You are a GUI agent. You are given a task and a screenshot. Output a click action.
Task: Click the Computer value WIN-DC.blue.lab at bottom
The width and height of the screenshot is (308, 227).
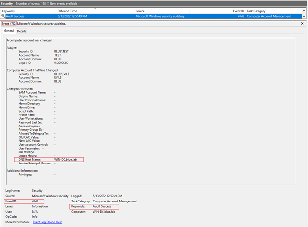pos(104,212)
